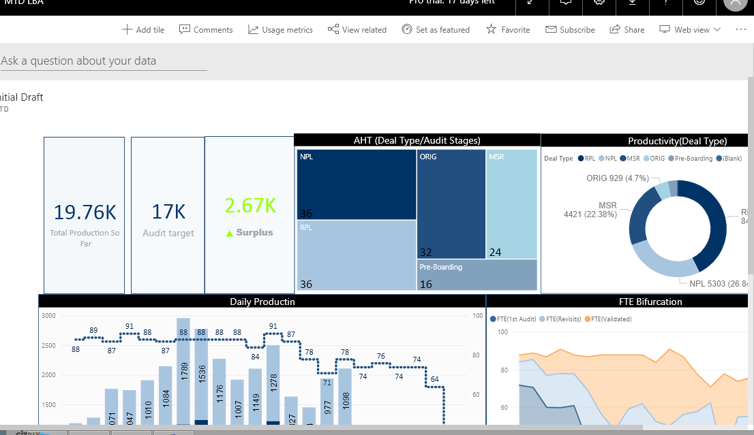Click the Pro trial days left notice
Image resolution: width=754 pixels, height=435 pixels.
[x=452, y=3]
